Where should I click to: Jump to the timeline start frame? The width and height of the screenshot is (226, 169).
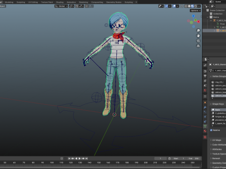coord(69,159)
